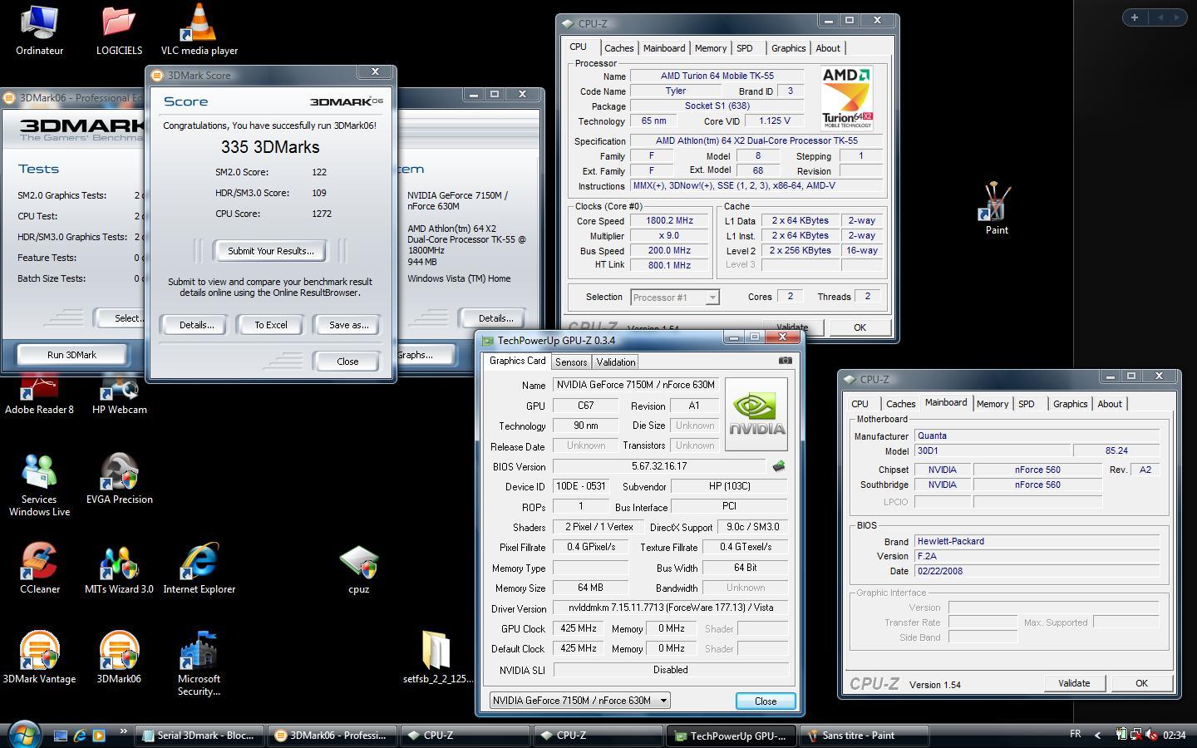Open Processor #1 selection dropdown
1197x748 pixels.
(x=674, y=297)
